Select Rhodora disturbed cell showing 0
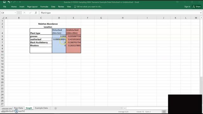 [59, 46]
